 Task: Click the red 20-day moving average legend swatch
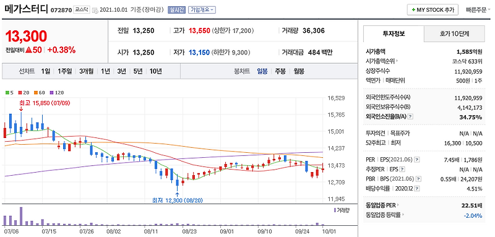[20, 93]
